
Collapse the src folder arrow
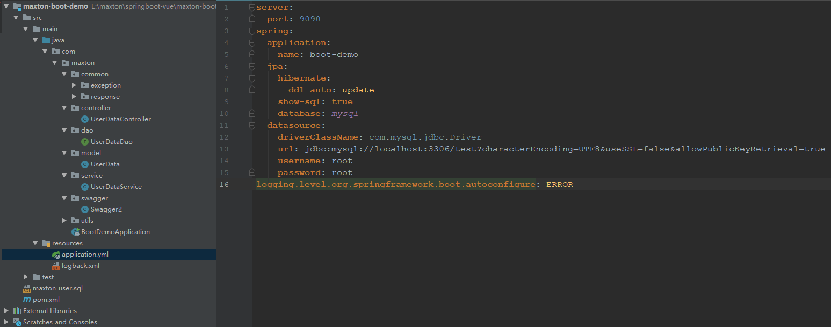pyautogui.click(x=16, y=18)
